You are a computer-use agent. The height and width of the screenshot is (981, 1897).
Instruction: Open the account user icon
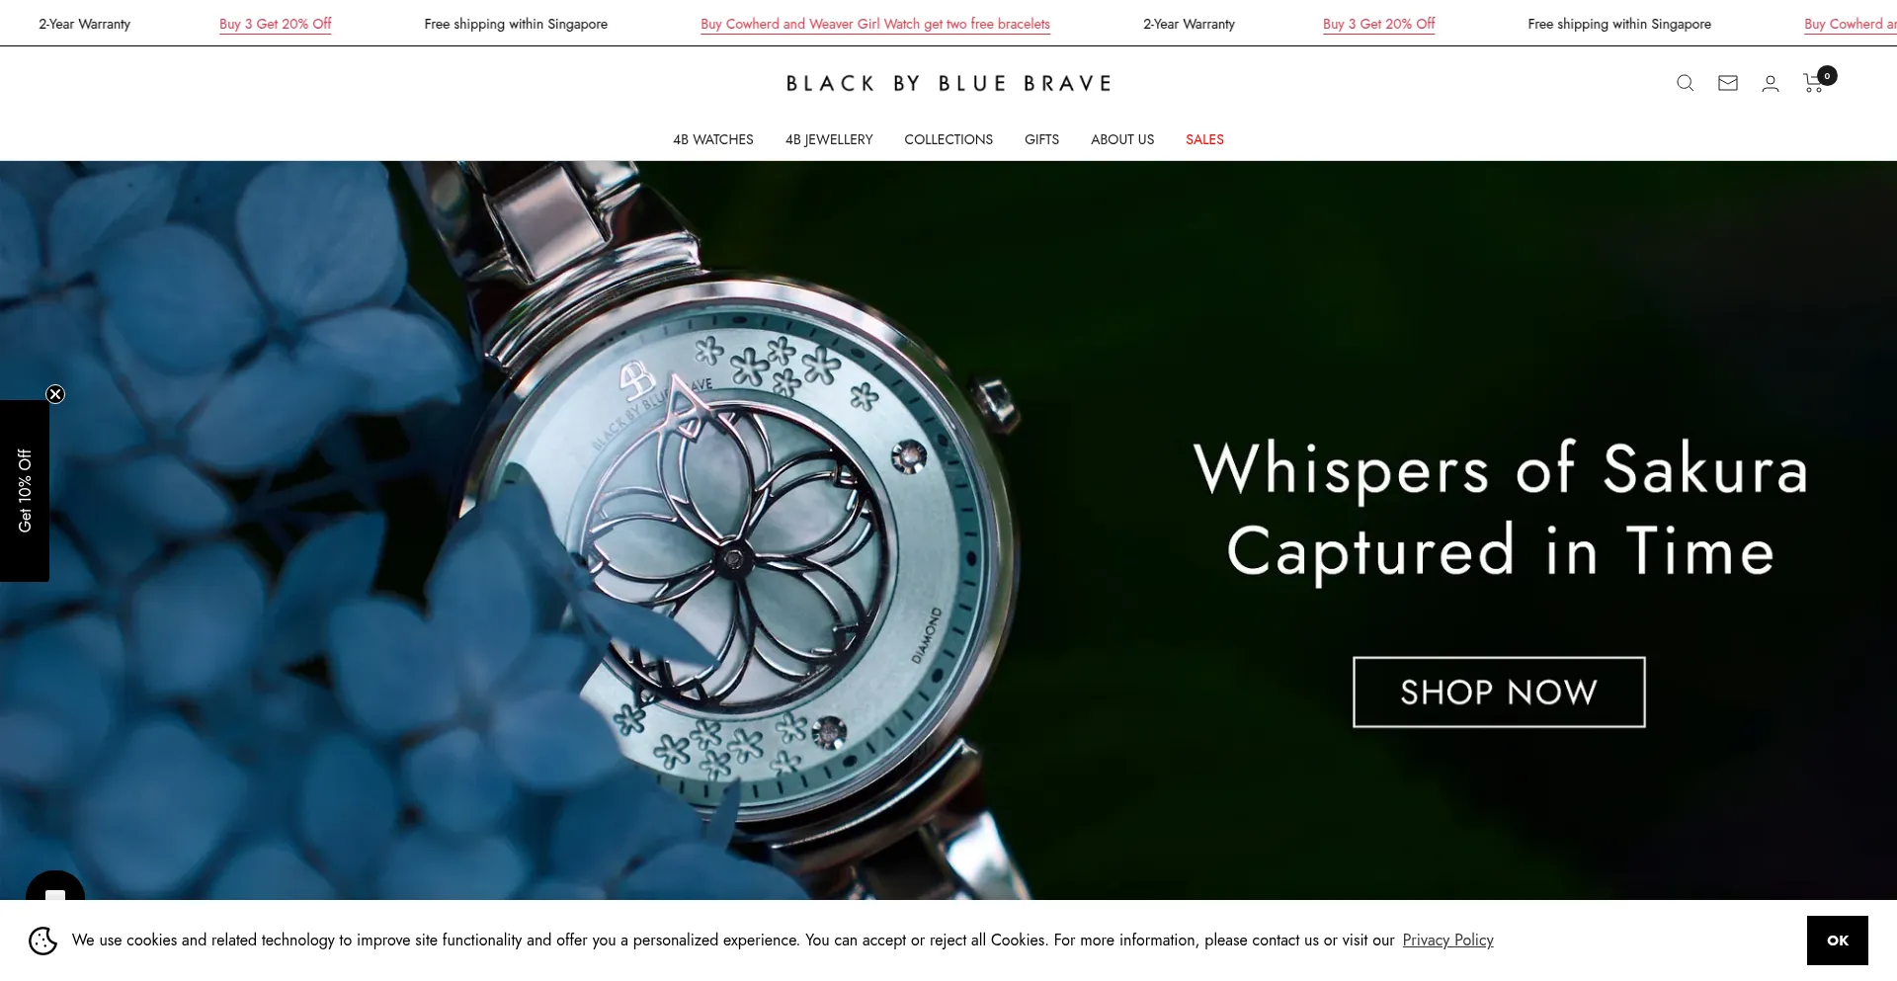click(x=1770, y=84)
